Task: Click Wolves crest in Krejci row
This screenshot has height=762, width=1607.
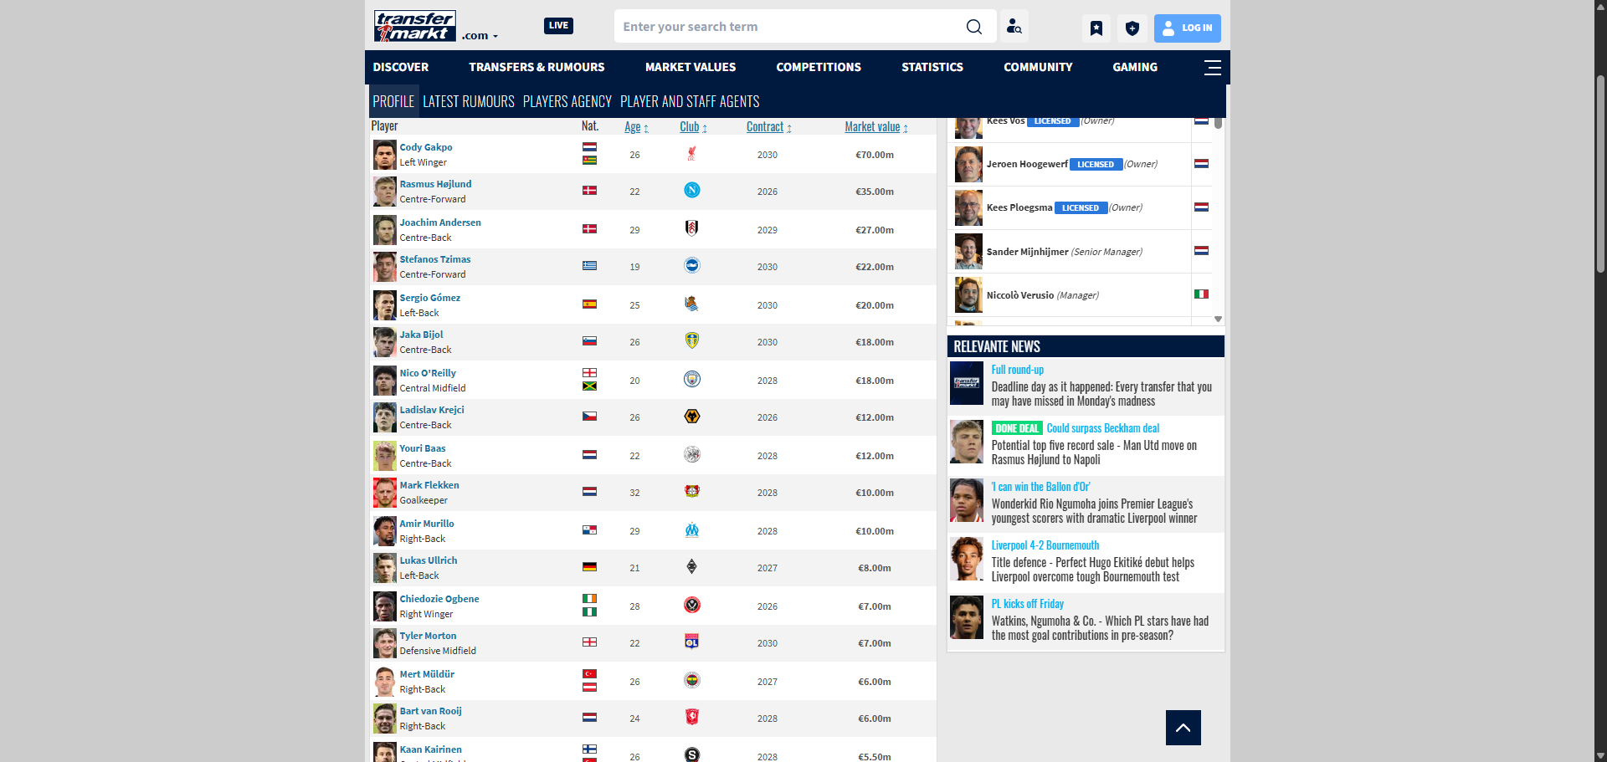Action: (691, 417)
